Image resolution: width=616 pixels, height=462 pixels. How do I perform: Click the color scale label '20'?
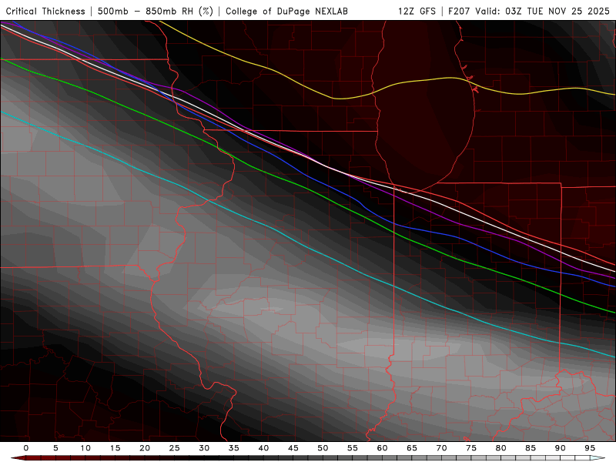tap(145, 448)
